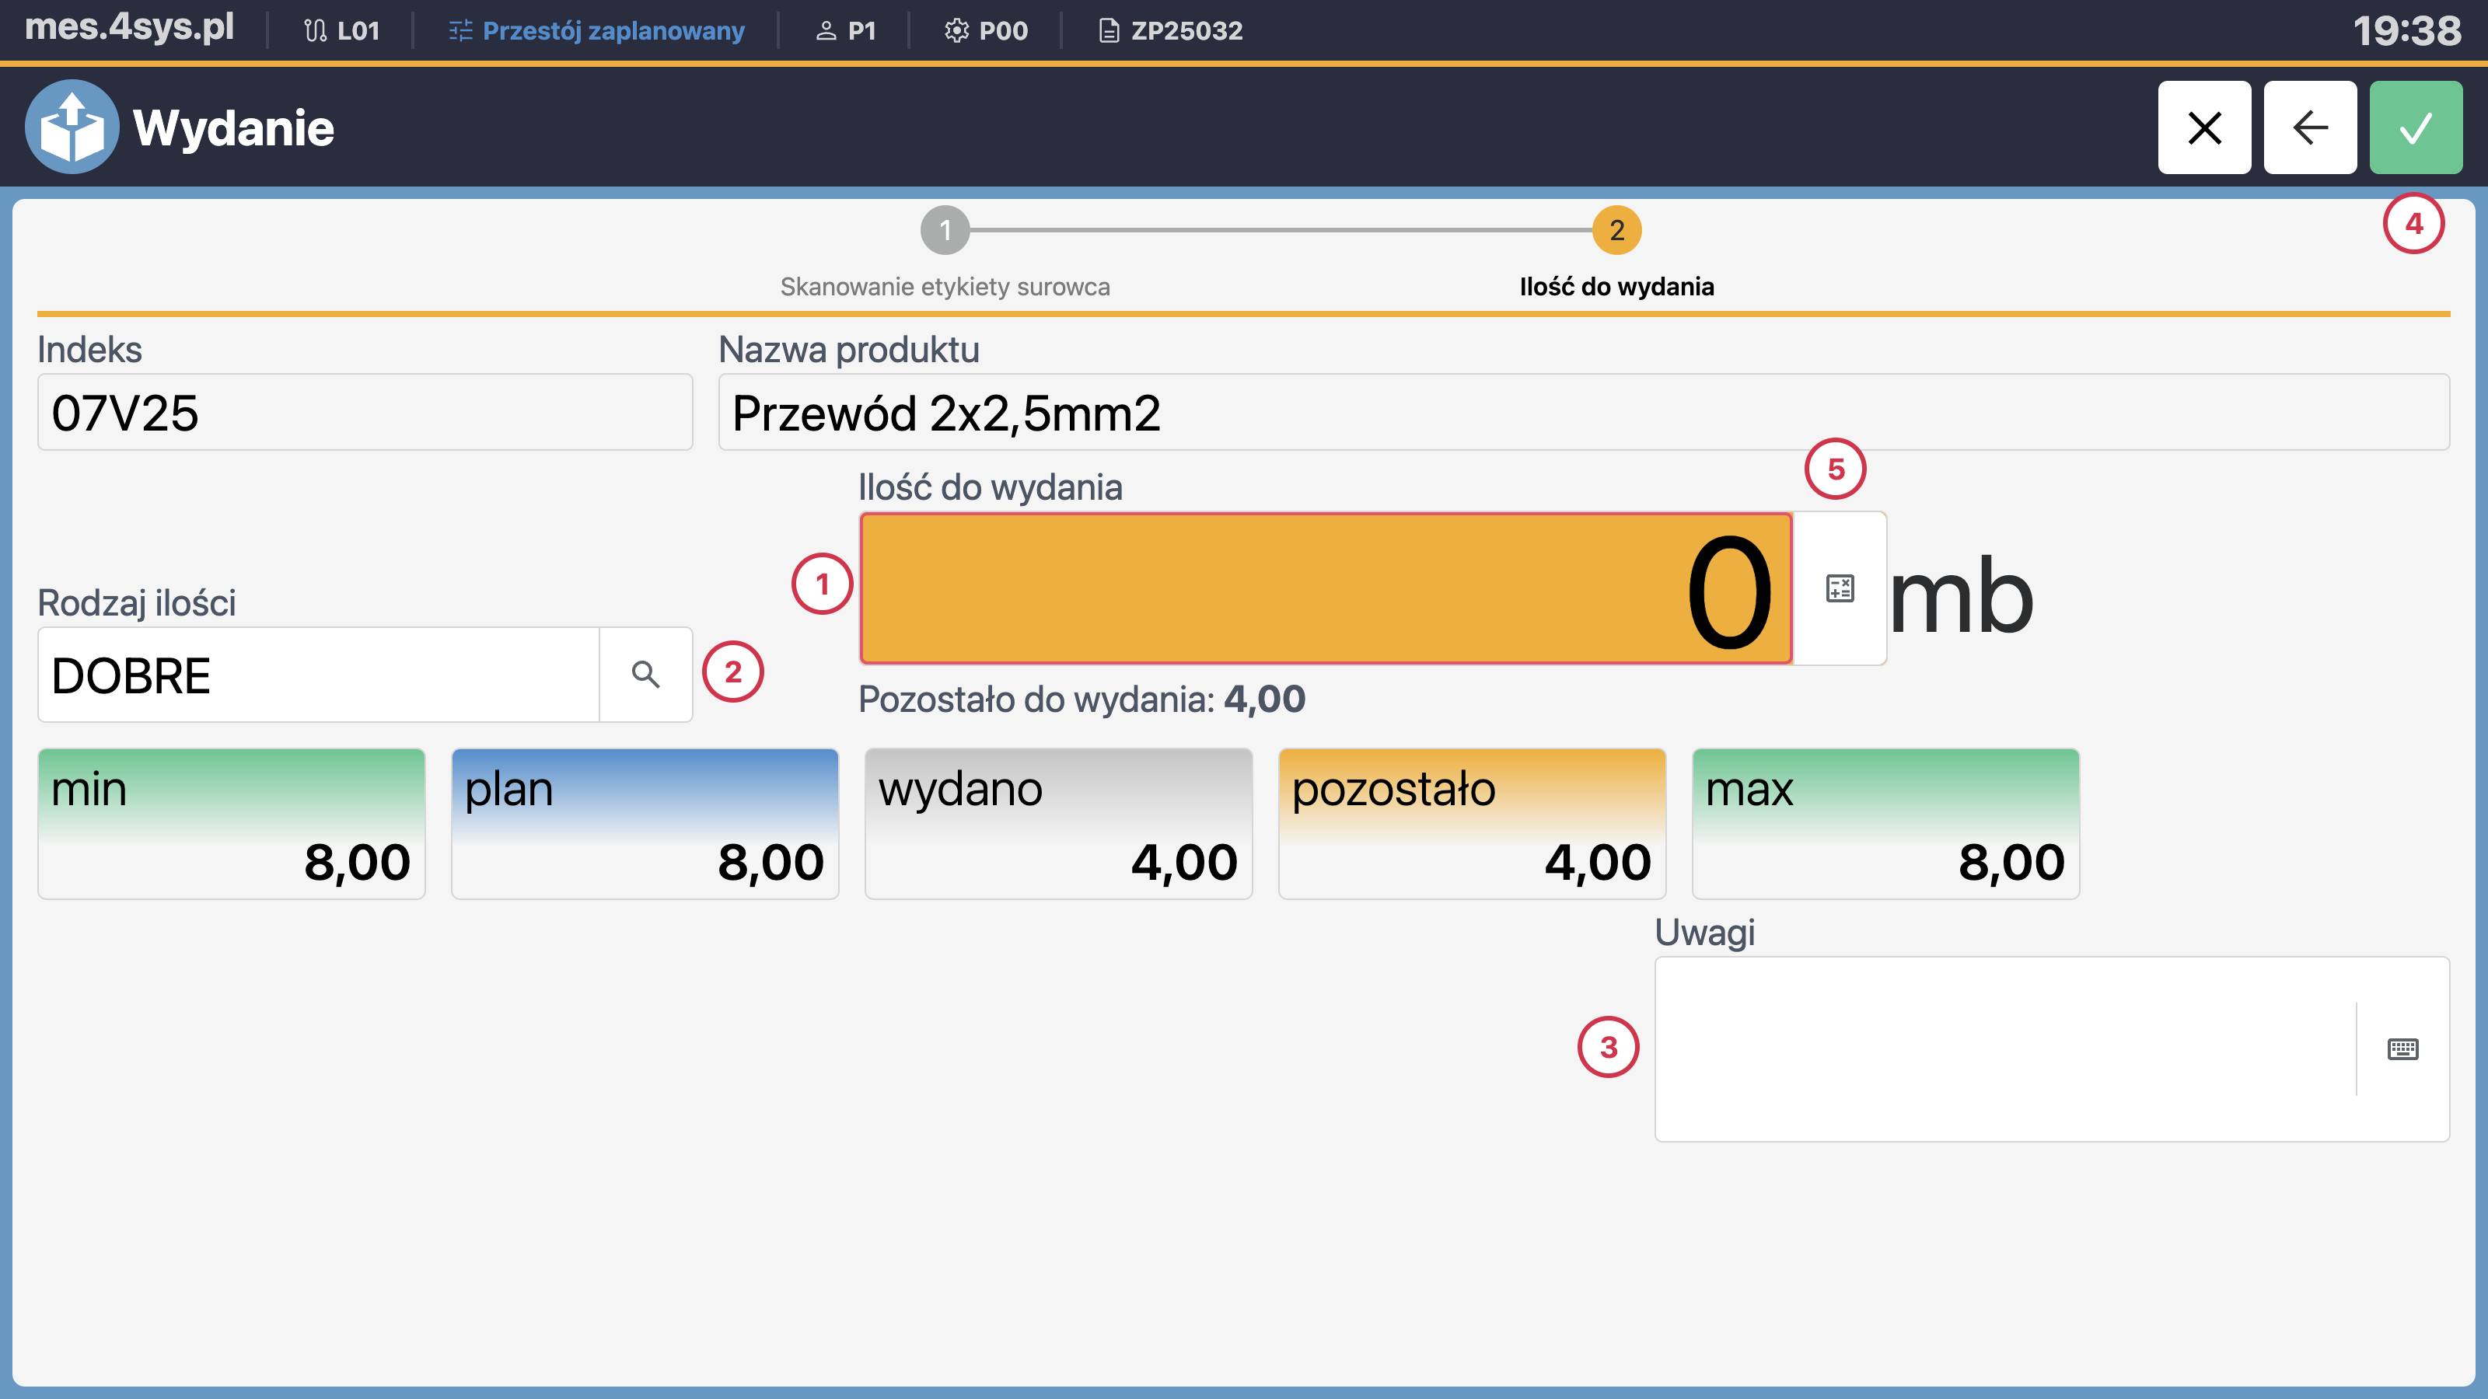Open the calculator keypad for quantity
This screenshot has width=2488, height=1399.
click(x=1839, y=588)
